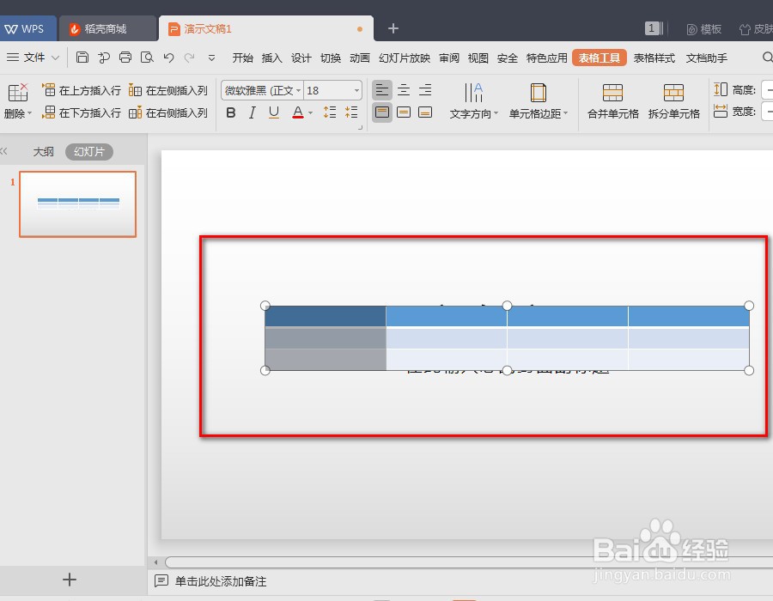The width and height of the screenshot is (773, 601).
Task: Open the 表格样式 ribbon tab
Action: coord(654,58)
